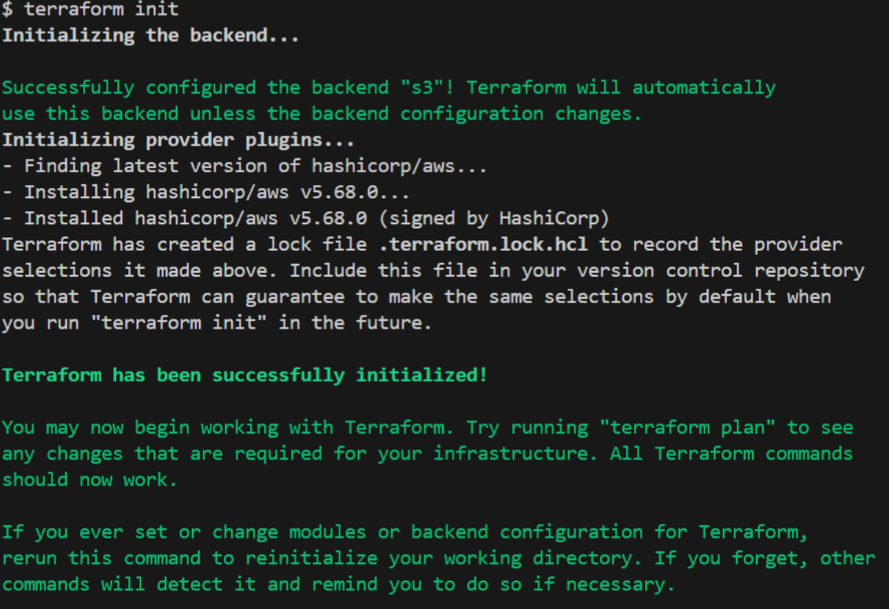Click the line starting "any changes that are required"
Viewport: 889px width, 609px height.
click(427, 453)
